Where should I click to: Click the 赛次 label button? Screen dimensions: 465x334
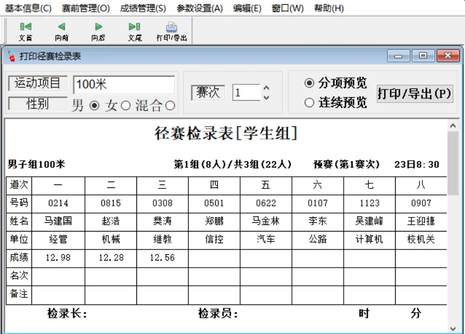208,93
